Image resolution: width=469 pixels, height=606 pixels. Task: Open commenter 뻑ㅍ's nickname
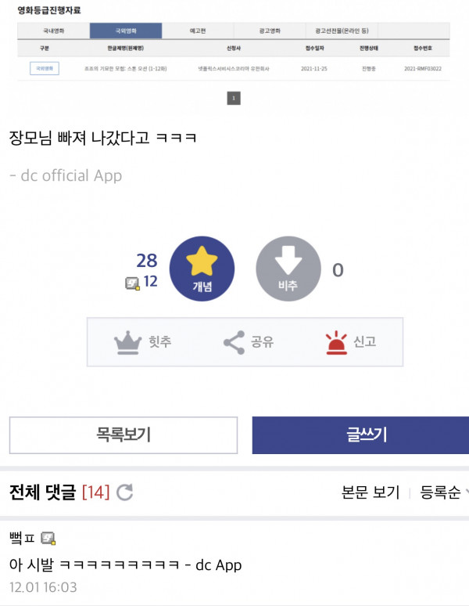pyautogui.click(x=23, y=538)
